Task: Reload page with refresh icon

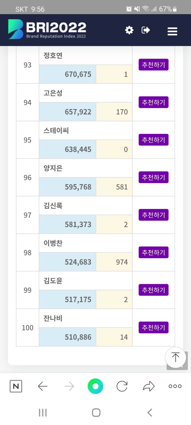Action: coord(122,386)
